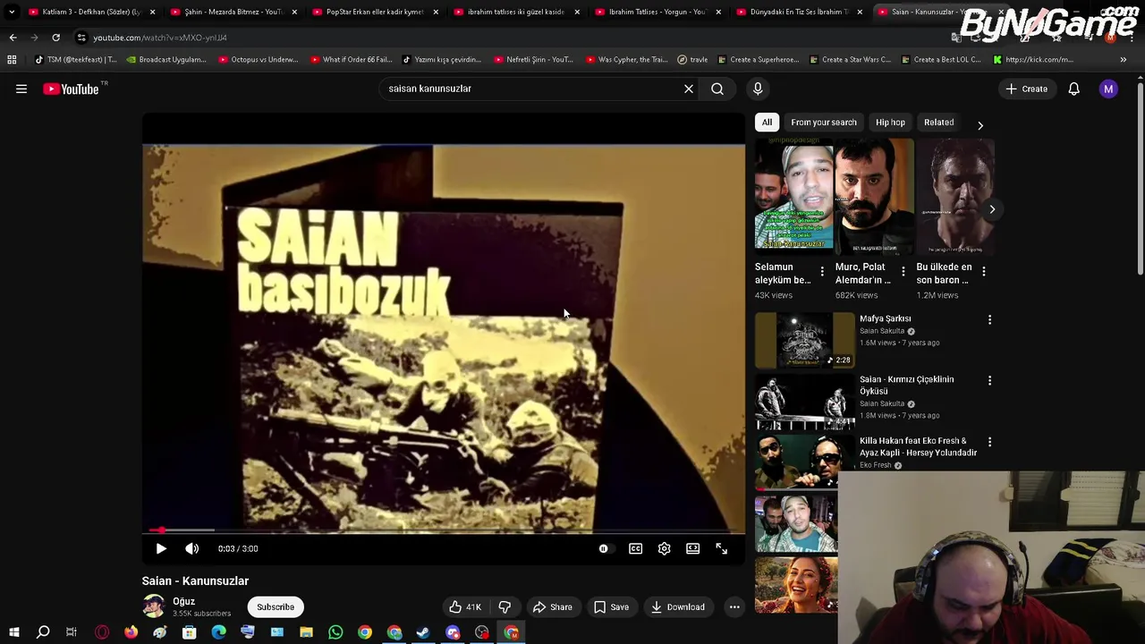Open Steam from taskbar
Screen dimensions: 1145x644
[423, 633]
